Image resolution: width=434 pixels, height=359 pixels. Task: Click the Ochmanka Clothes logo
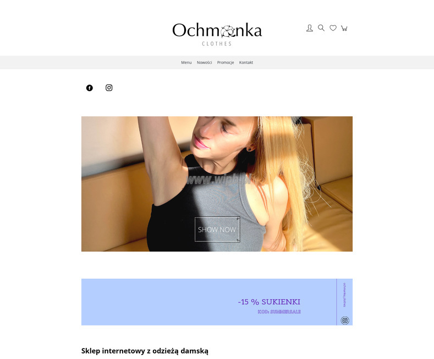[217, 34]
